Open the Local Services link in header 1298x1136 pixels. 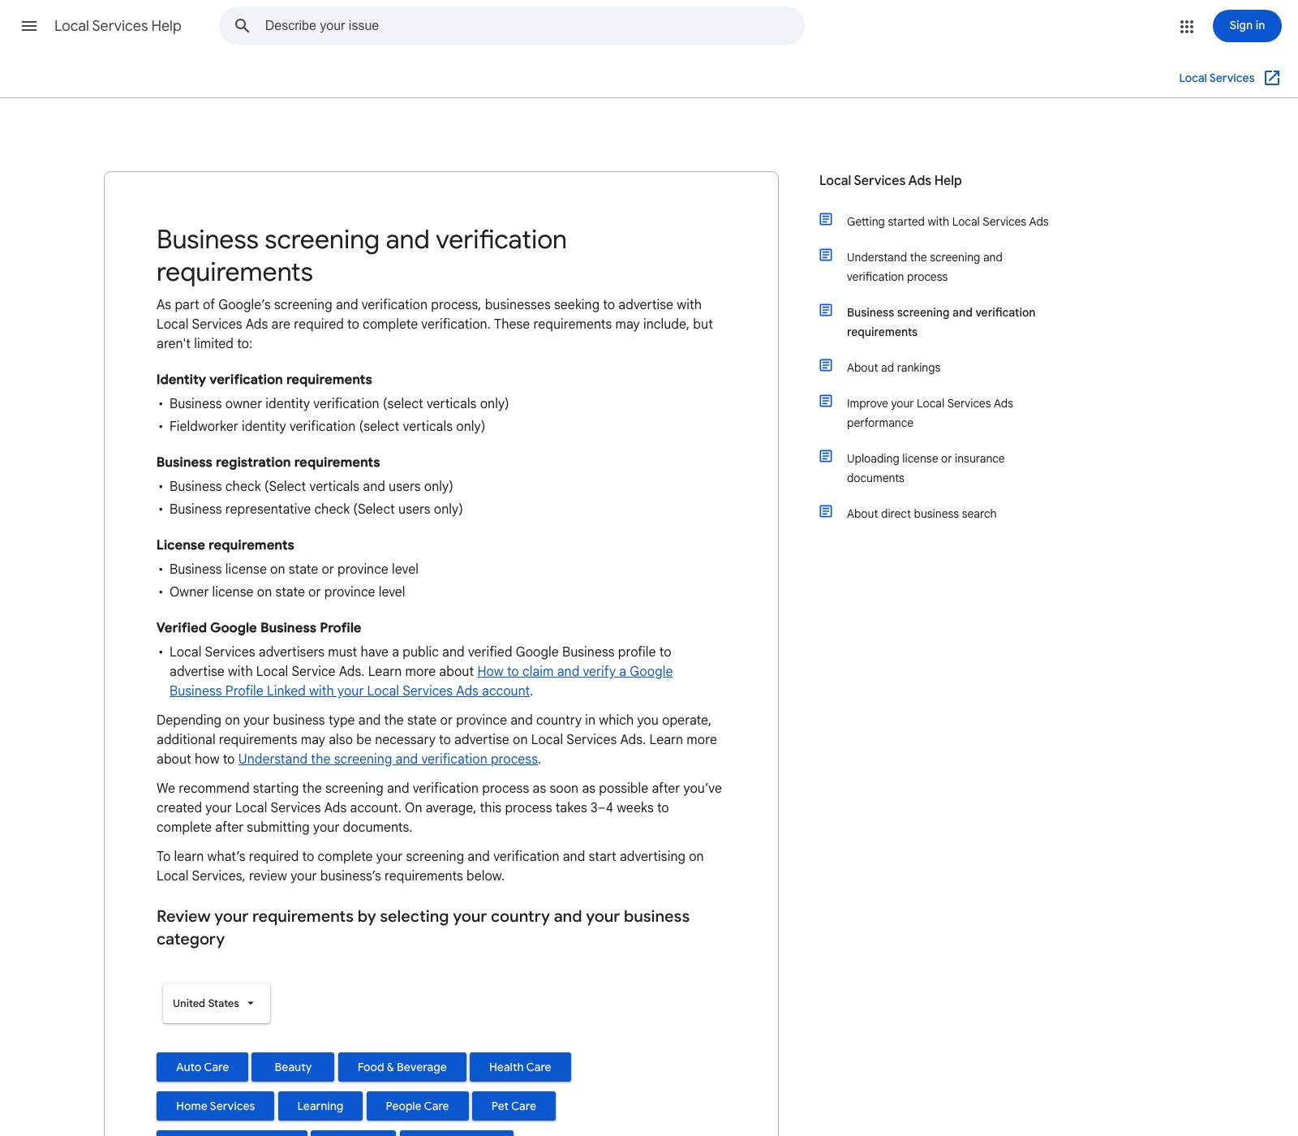pyautogui.click(x=1216, y=78)
